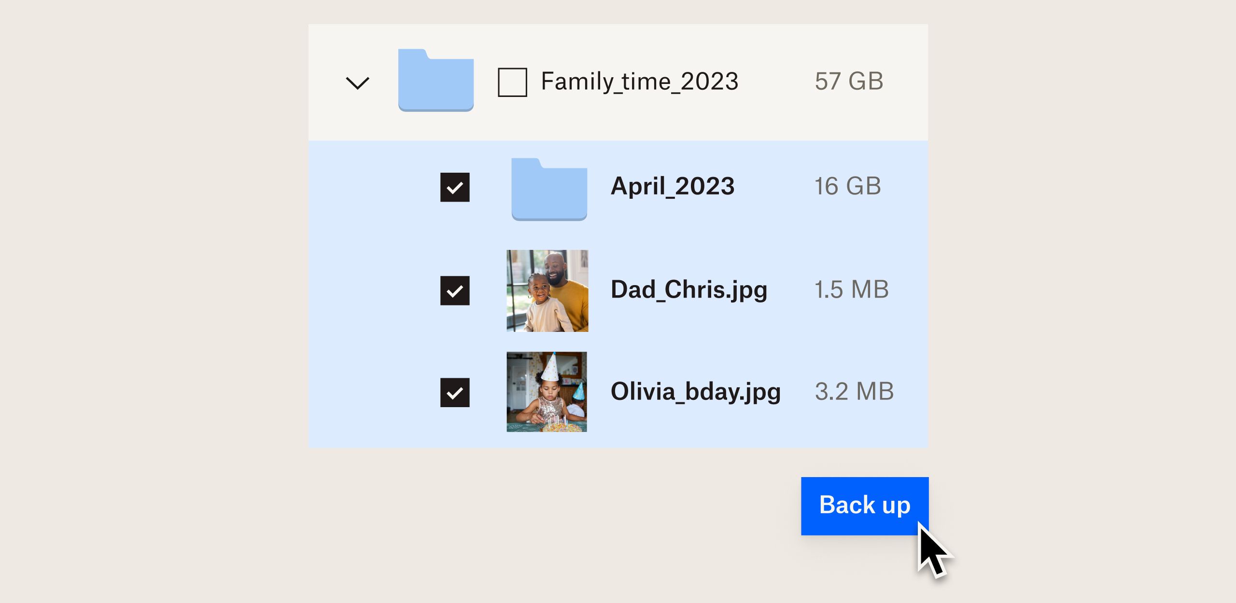Click the Family_time_2023 folder icon
This screenshot has height=603, width=1236.
tap(436, 80)
